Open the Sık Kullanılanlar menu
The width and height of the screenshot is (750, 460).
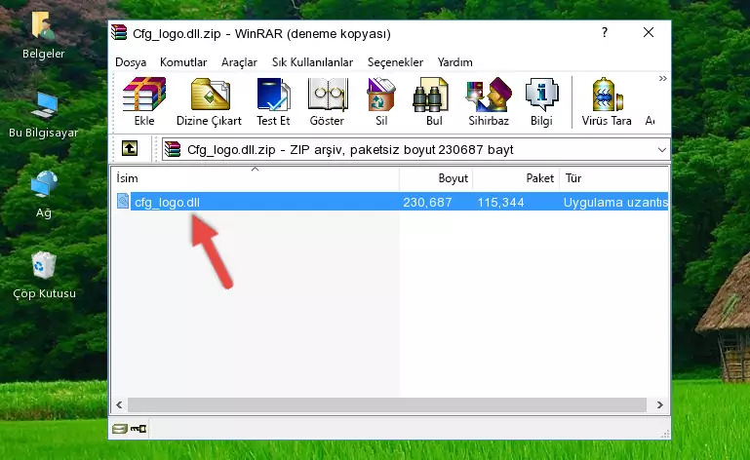pos(312,62)
